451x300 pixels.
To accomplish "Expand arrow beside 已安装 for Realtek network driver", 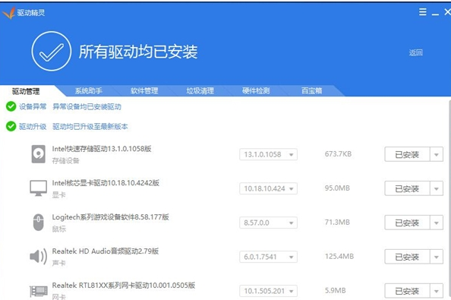I will pyautogui.click(x=437, y=291).
